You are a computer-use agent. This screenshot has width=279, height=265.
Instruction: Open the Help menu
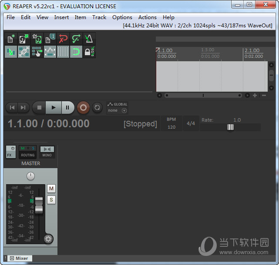pyautogui.click(x=168, y=17)
